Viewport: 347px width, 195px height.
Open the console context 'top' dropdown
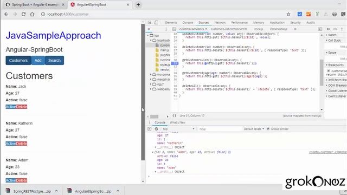click(178, 129)
